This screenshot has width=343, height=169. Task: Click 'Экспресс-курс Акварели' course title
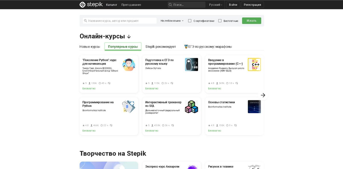point(162,166)
